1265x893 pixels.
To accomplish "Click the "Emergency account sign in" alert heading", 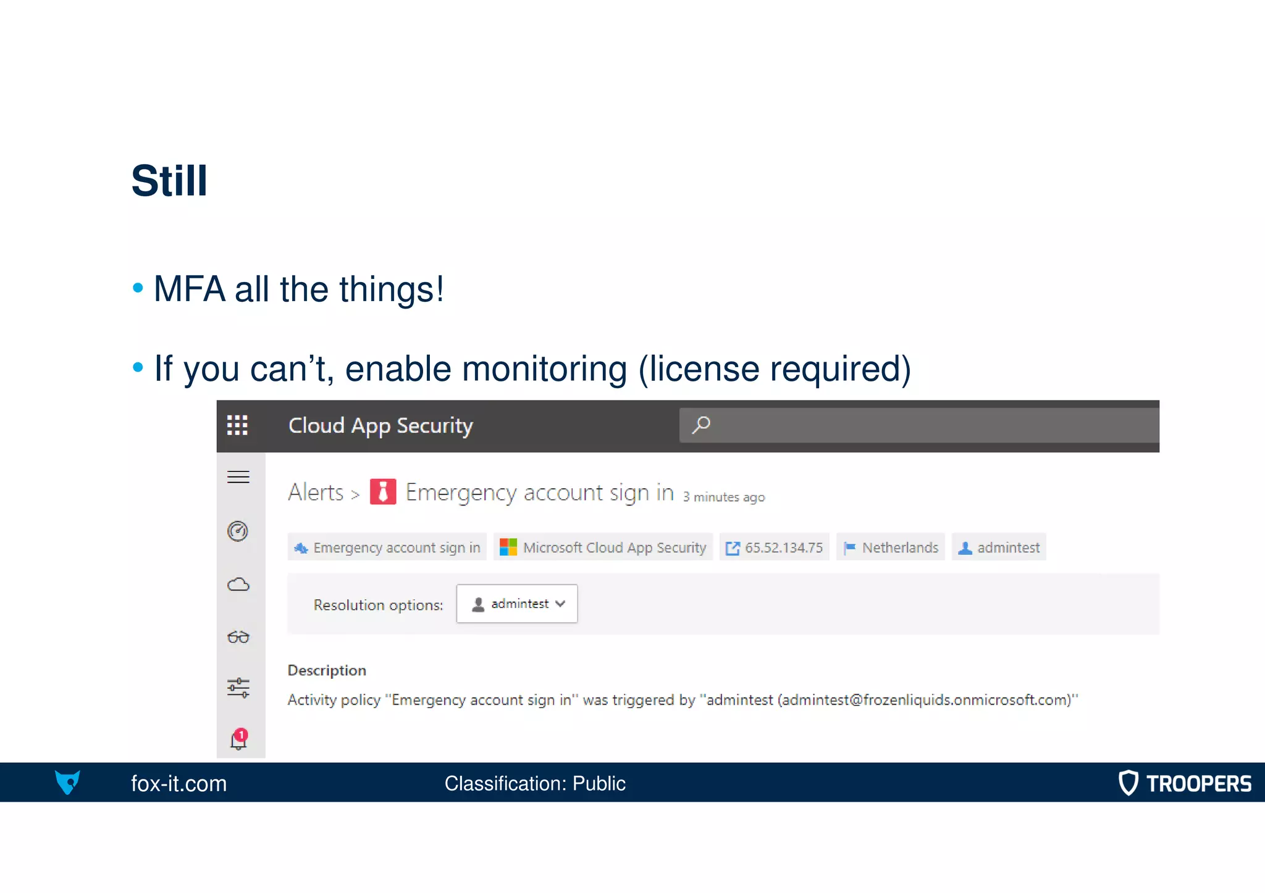I will [539, 493].
